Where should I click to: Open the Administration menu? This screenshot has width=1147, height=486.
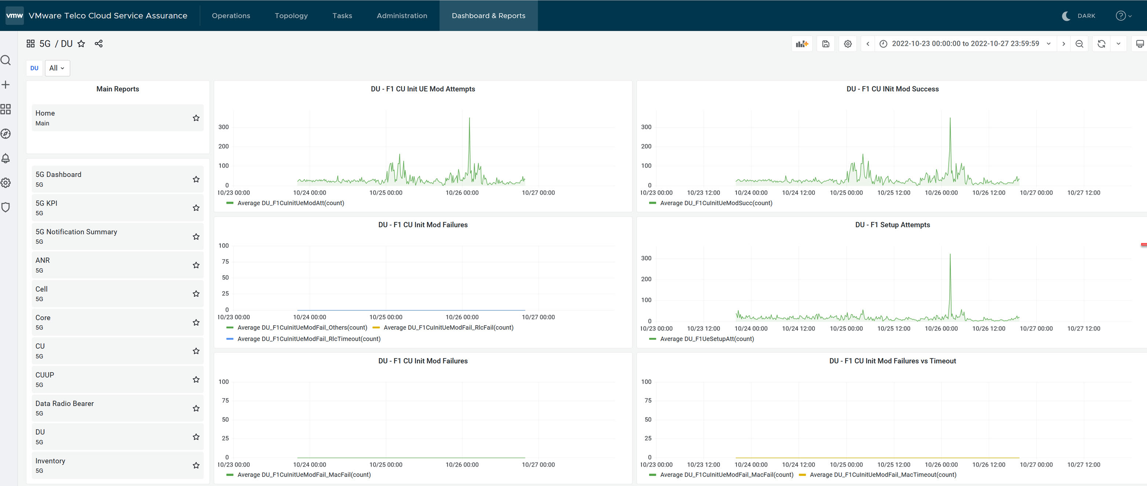tap(402, 15)
